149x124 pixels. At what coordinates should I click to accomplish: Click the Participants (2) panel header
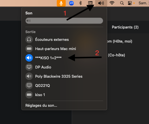(125, 27)
